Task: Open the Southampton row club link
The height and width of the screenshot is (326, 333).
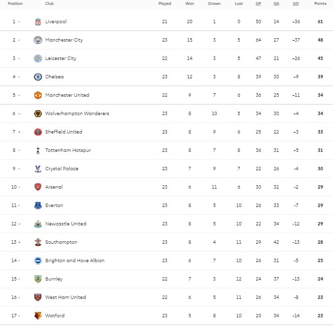Action: [x=61, y=242]
